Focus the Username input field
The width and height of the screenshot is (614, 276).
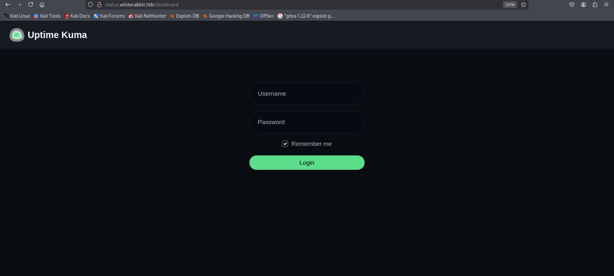pyautogui.click(x=307, y=94)
